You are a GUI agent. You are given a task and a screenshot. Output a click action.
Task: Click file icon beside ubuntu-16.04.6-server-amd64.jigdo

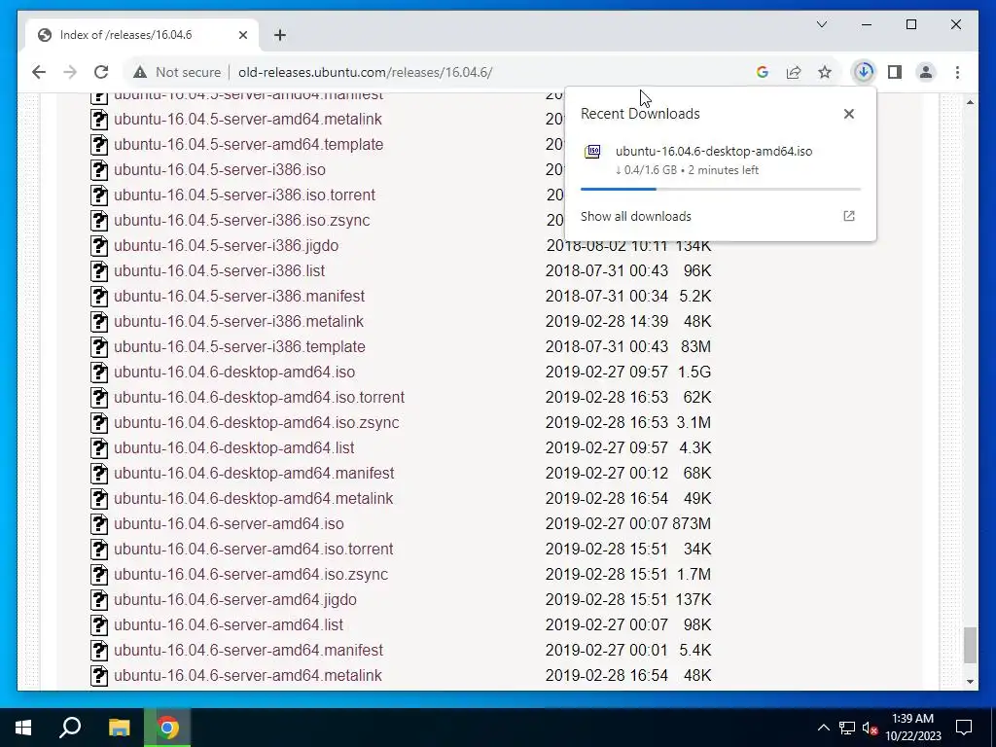(99, 599)
